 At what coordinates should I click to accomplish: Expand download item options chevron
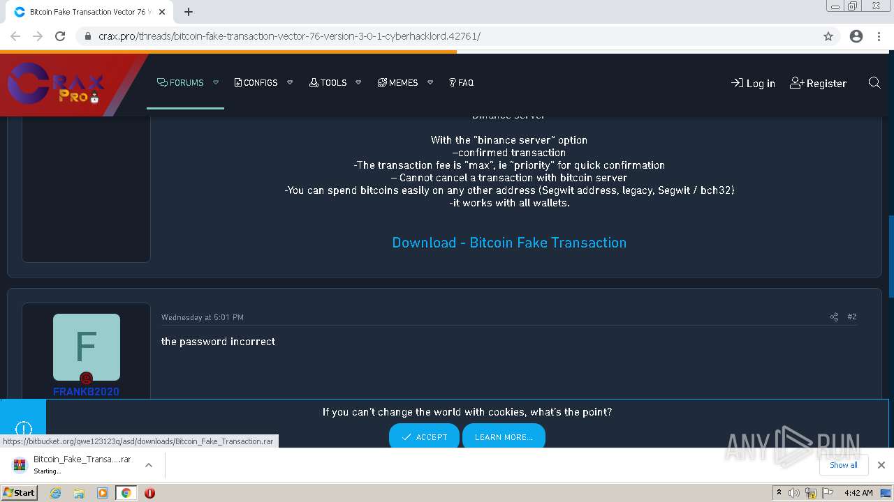tap(148, 464)
